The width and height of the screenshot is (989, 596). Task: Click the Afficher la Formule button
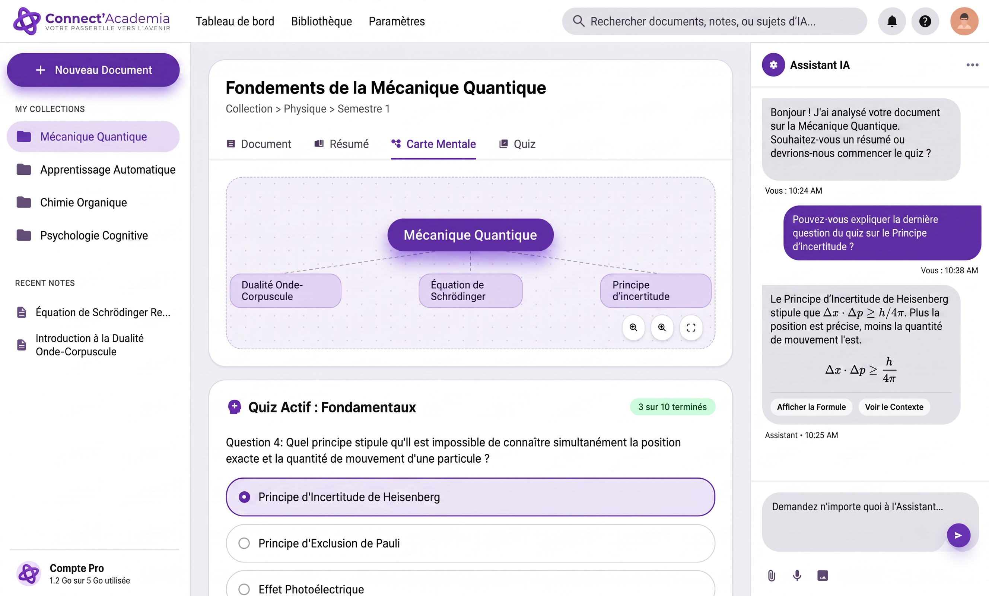[x=811, y=407]
